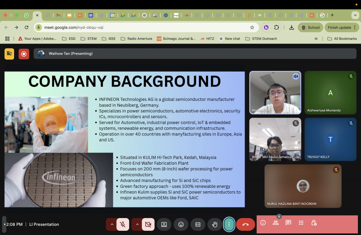Reload the Meet page

click(x=26, y=28)
